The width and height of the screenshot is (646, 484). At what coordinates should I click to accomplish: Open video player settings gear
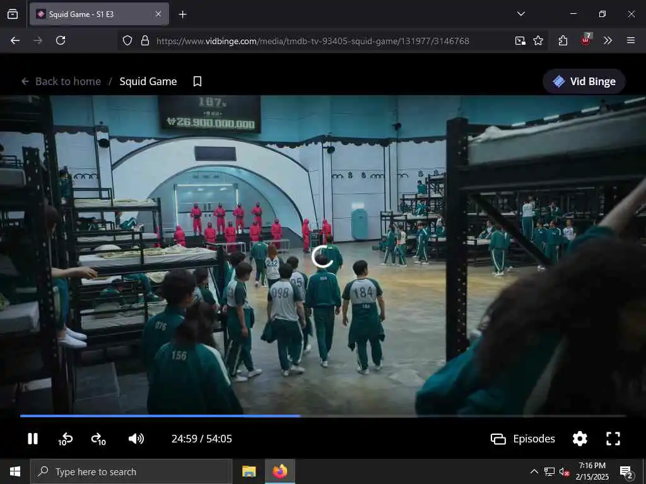580,439
